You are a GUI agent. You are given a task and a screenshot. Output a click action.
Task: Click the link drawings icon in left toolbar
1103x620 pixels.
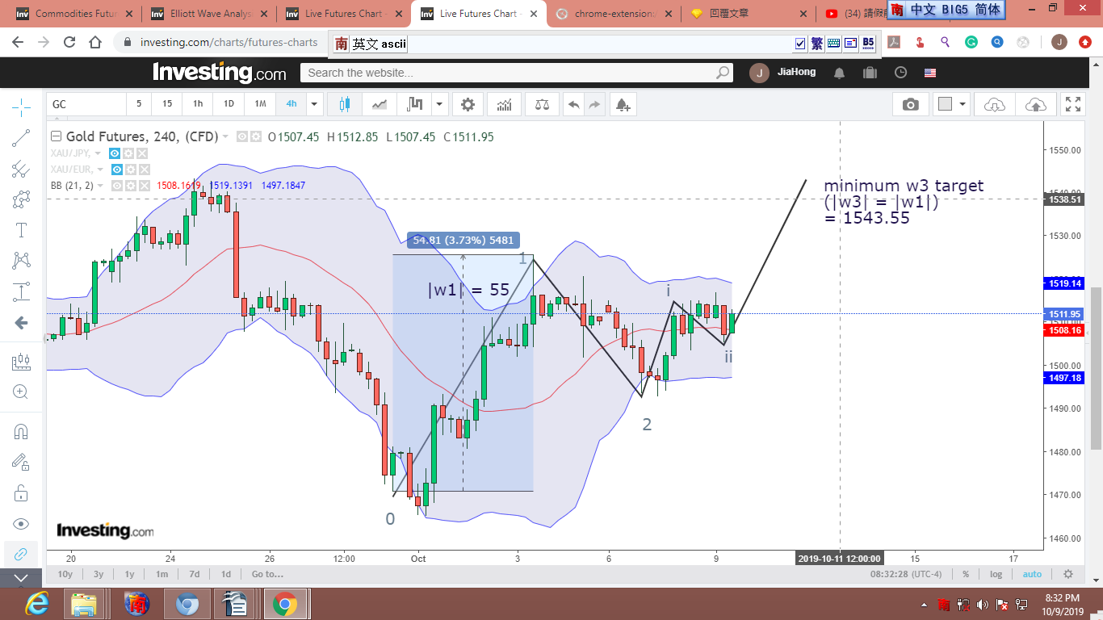click(21, 555)
